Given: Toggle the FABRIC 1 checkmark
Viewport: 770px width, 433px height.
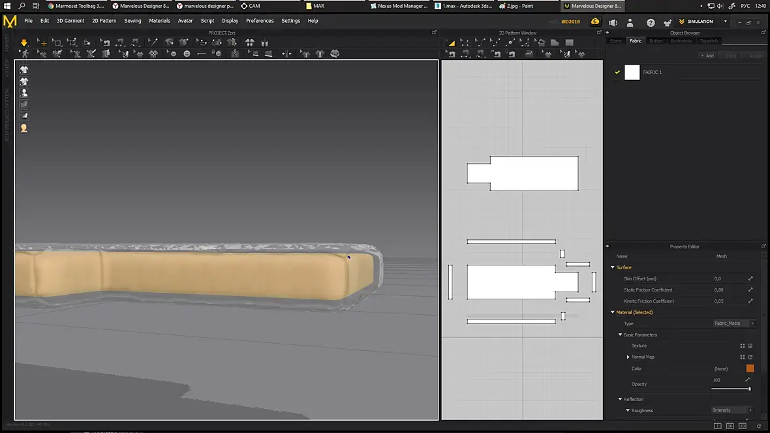Looking at the screenshot, I should tap(617, 72).
